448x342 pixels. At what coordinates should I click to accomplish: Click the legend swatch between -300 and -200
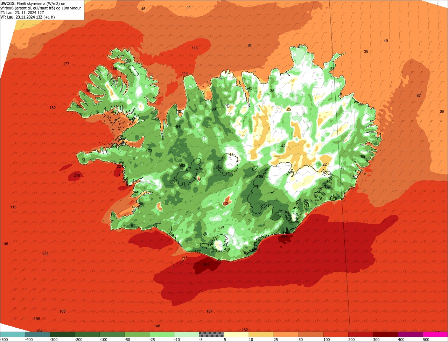[x=62, y=334]
